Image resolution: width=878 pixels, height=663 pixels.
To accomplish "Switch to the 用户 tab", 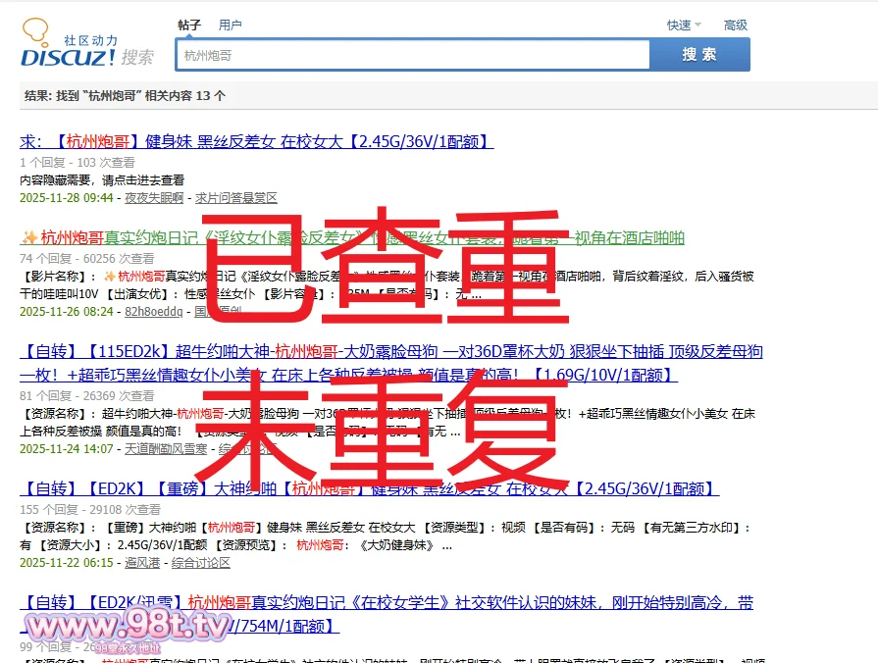I will click(x=231, y=25).
